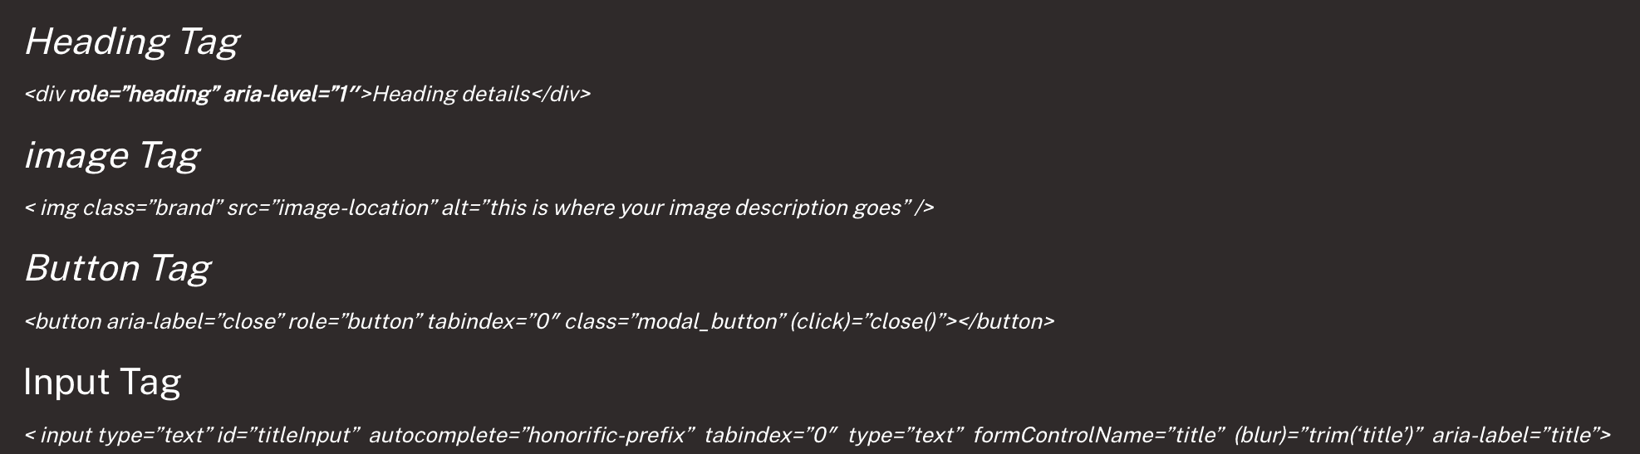Click the "Input Tag" title text
Viewport: 1640px width, 454px height.
tap(102, 382)
